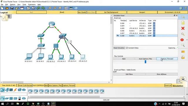This screenshot has height=106, width=188.
Task: Select the red X Delete tool
Action: (183, 28)
